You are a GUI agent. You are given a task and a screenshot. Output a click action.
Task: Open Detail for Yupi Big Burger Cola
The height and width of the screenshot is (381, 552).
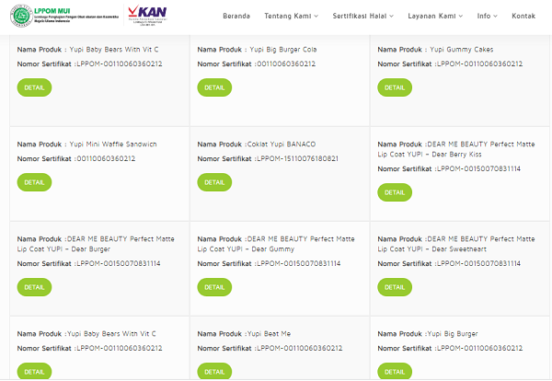[214, 87]
